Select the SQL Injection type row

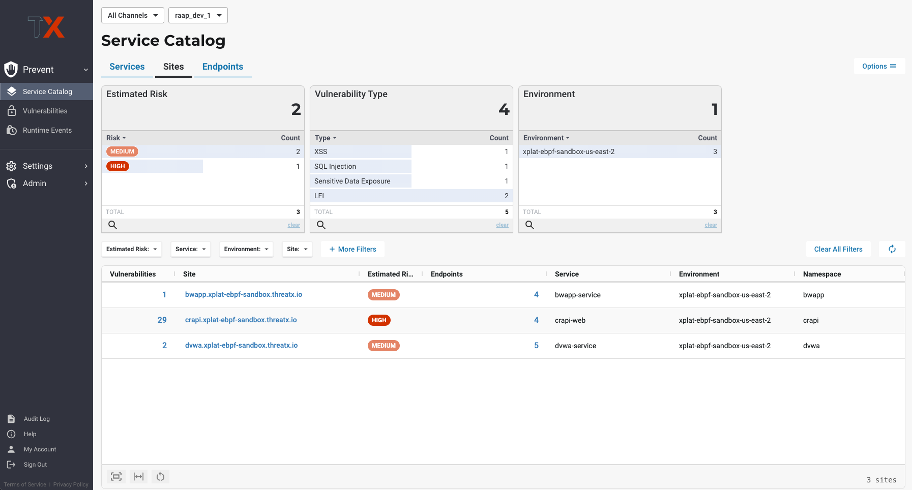(411, 166)
